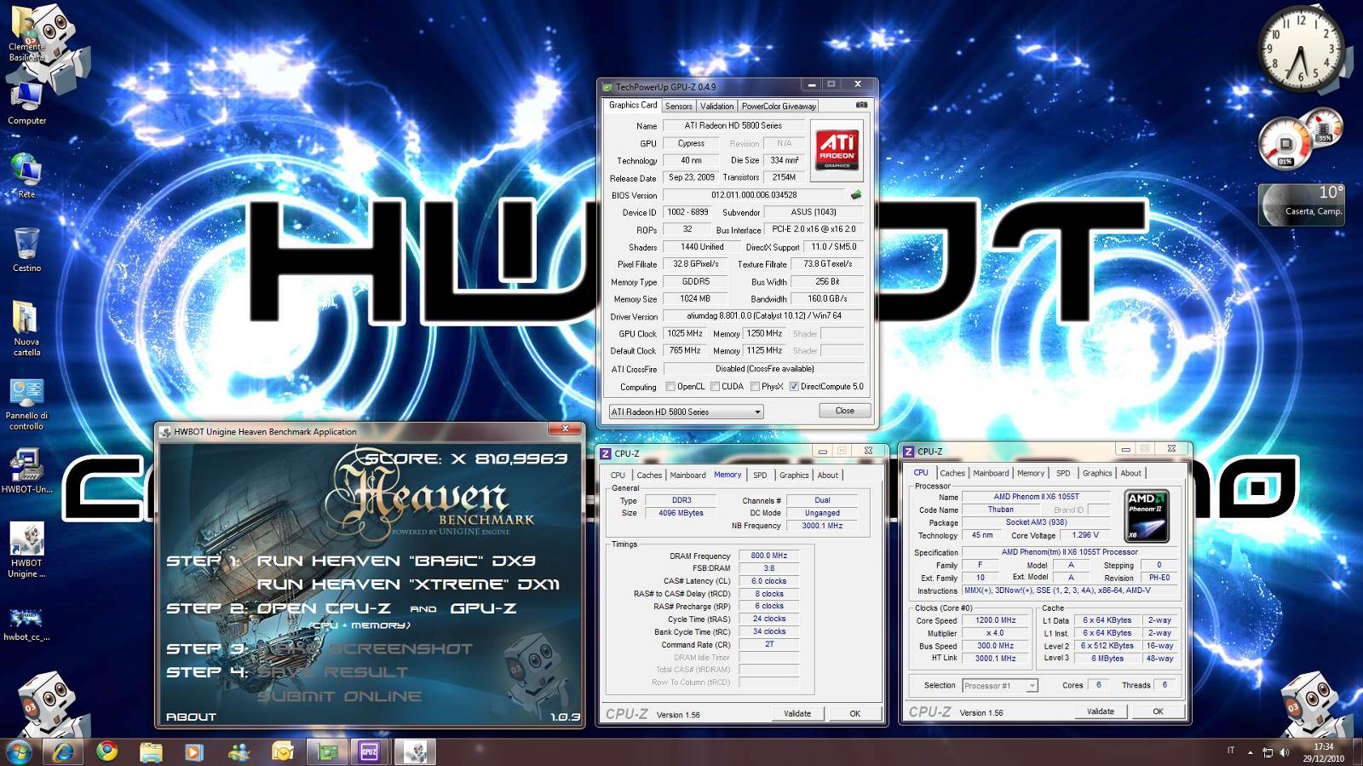Select the HWBOT Unigine desktop icon
The height and width of the screenshot is (766, 1363).
tap(26, 550)
